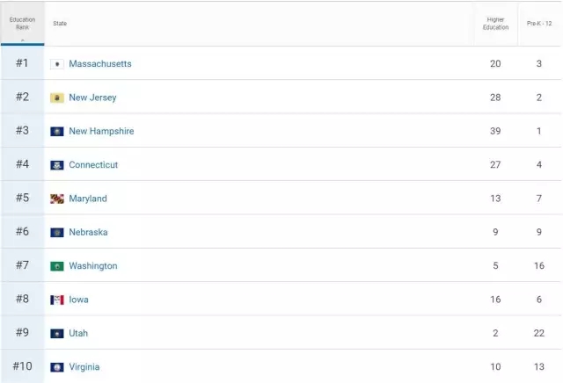Open the Massachusetts state link
The width and height of the screenshot is (563, 383).
[x=100, y=64]
